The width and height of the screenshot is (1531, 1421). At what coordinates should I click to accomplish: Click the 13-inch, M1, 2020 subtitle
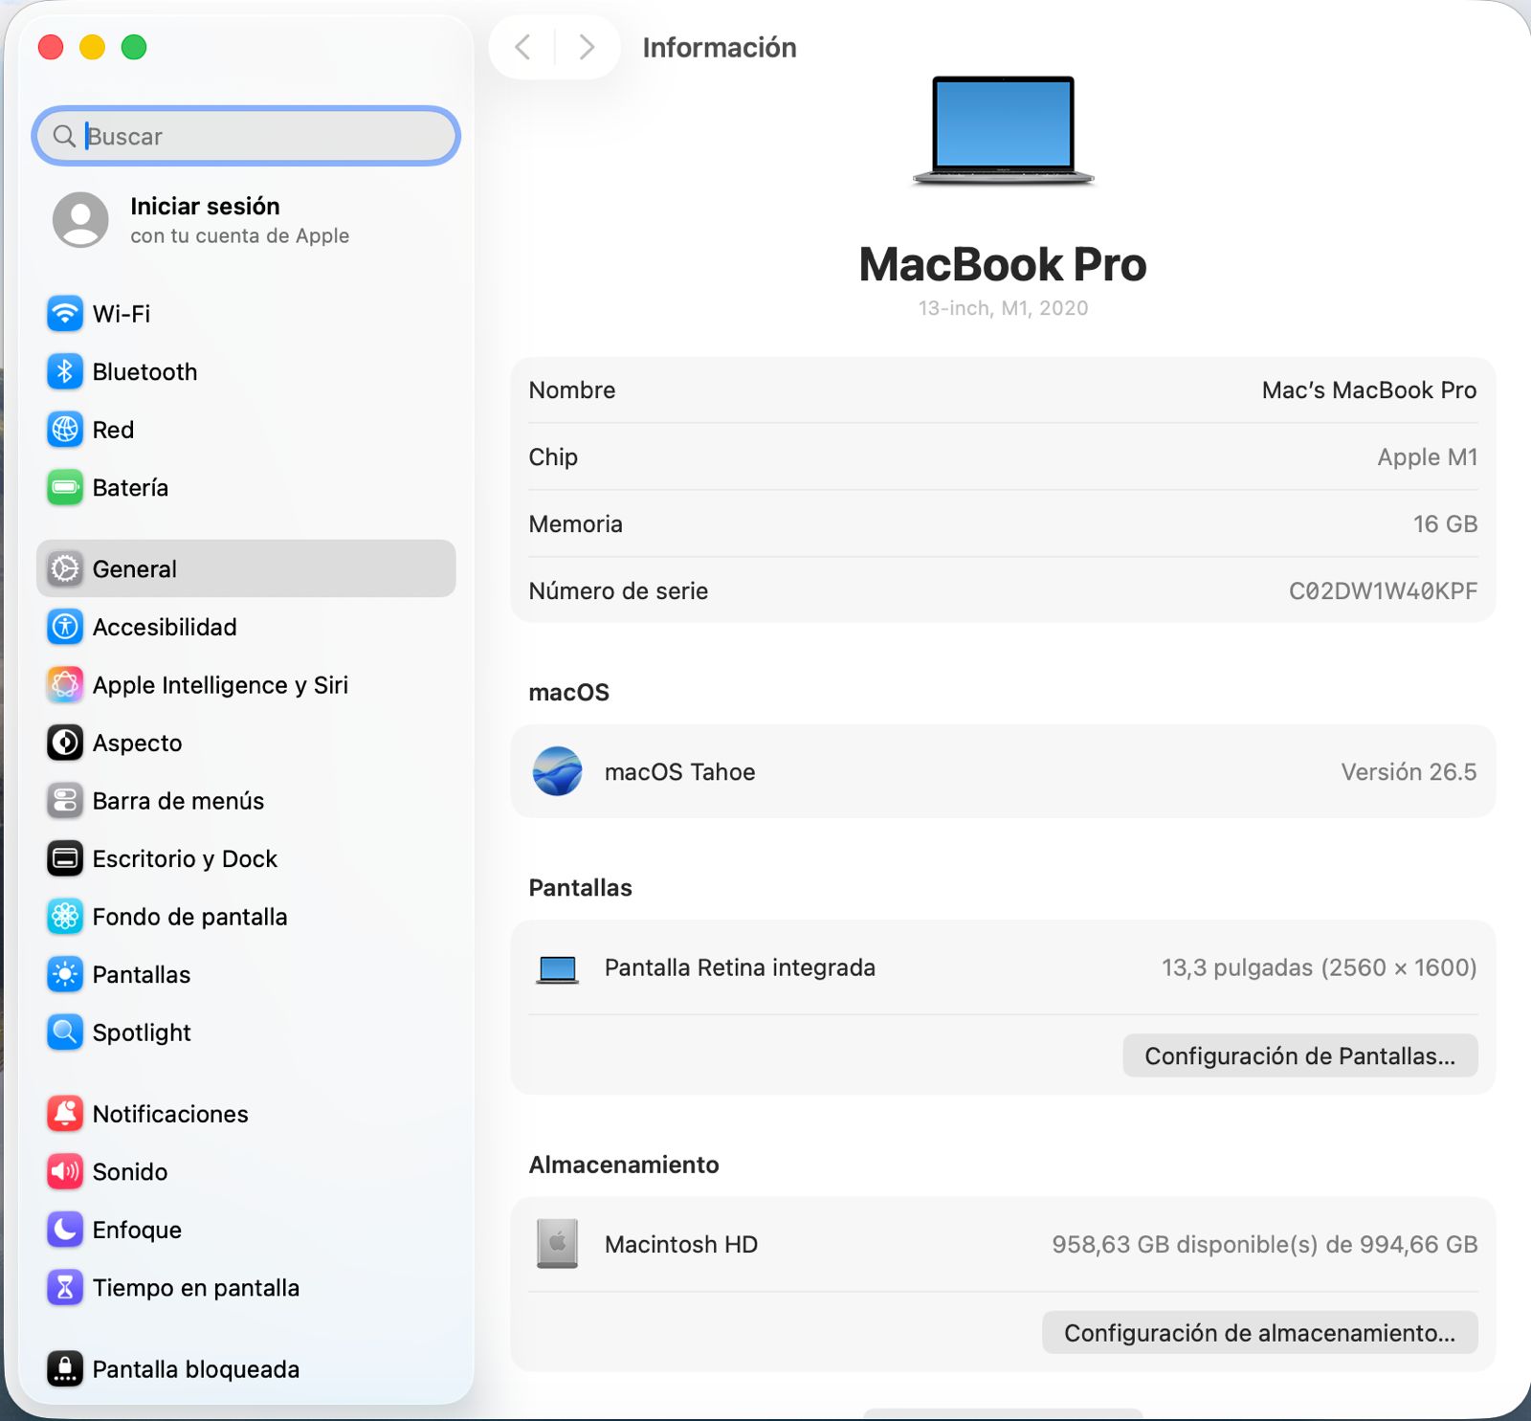(x=1003, y=308)
